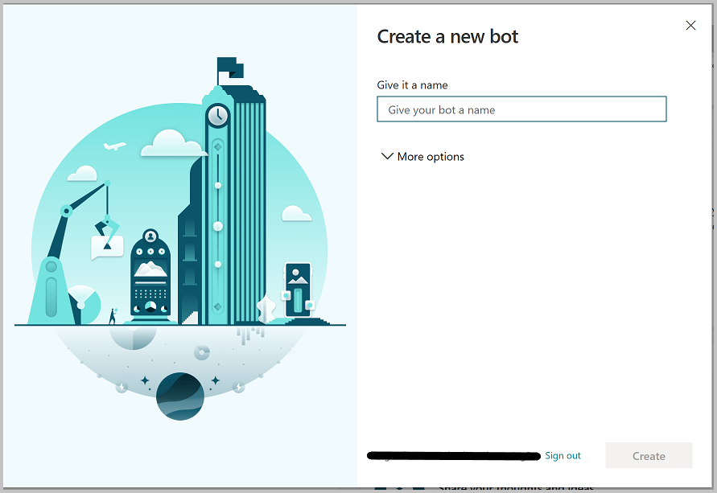Click the large cloud beside the flag tower
Screen dimensions: 717x493
(x=174, y=146)
